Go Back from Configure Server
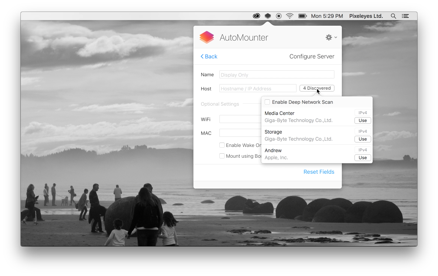The image size is (438, 276). click(209, 56)
